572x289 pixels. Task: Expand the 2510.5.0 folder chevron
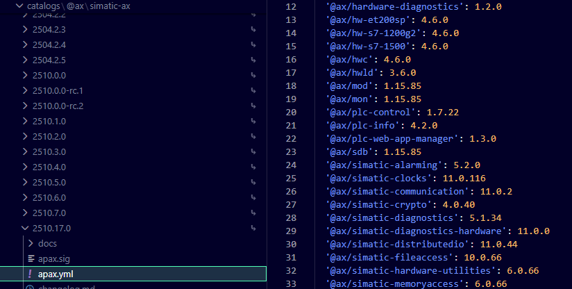click(x=25, y=182)
